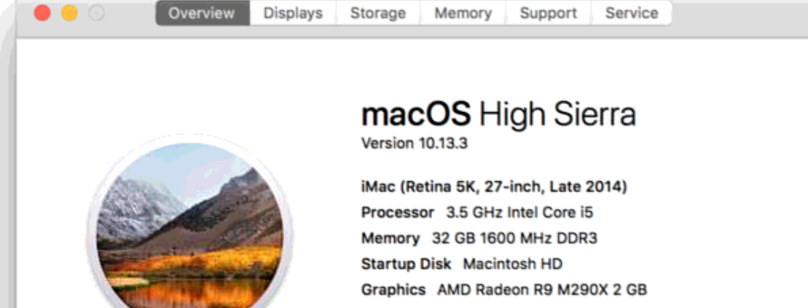Click the Version 10.13.3 text
The image size is (808, 308).
(414, 143)
